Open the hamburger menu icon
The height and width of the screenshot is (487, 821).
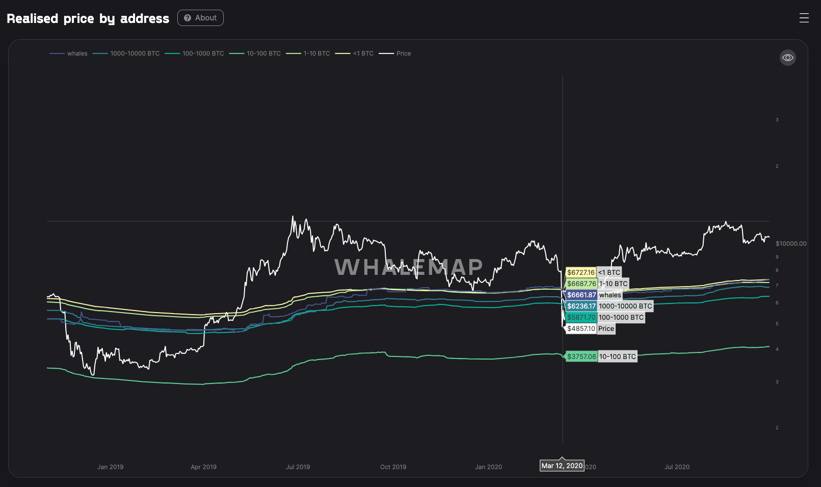point(804,18)
